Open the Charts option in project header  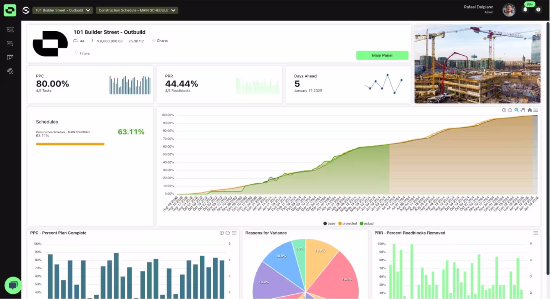160,40
